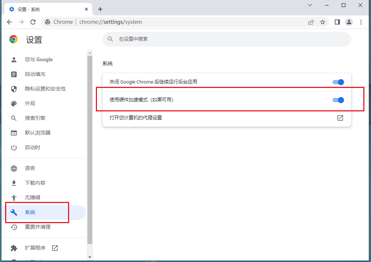
Task: Open Chrome three-dot menu
Action: (x=361, y=22)
